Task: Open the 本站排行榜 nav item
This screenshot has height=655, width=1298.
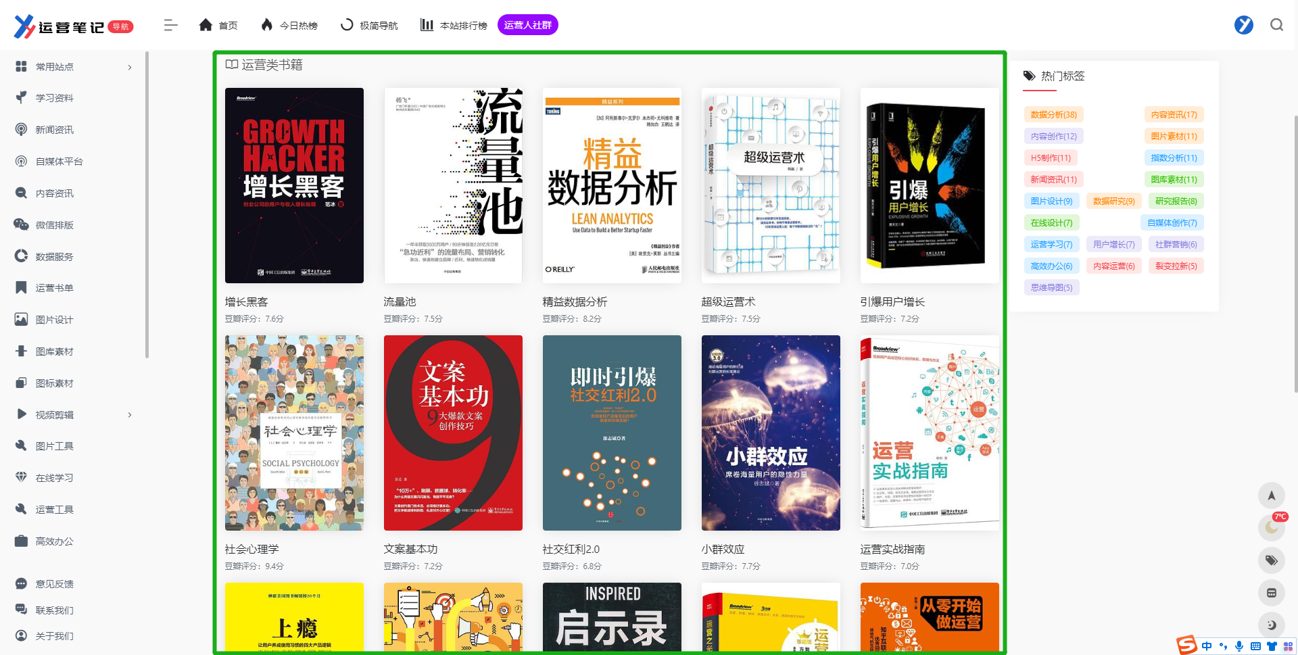Action: (454, 25)
